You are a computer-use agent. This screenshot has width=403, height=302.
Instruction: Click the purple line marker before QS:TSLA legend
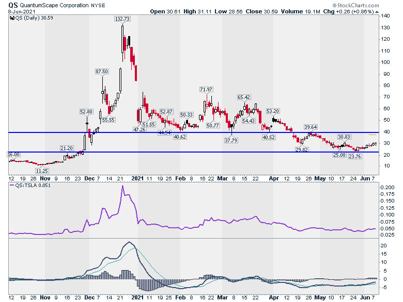coord(12,186)
